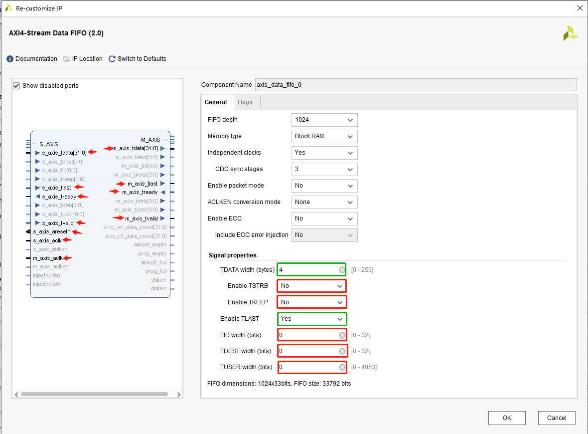Click the Cancel button
The height and width of the screenshot is (434, 588).
557,418
